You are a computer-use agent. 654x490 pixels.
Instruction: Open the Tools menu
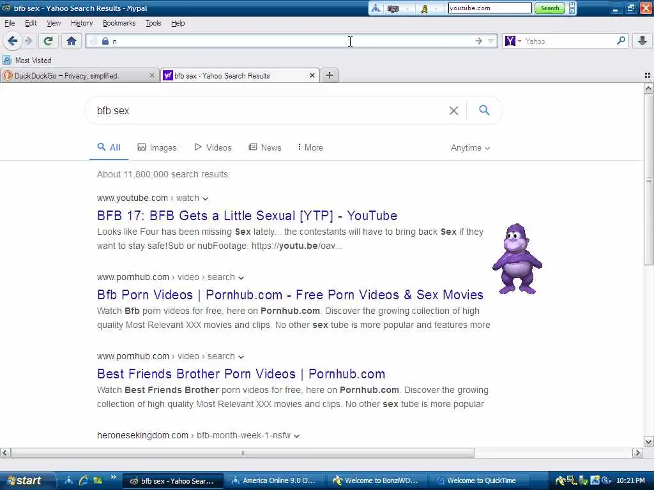(x=153, y=23)
